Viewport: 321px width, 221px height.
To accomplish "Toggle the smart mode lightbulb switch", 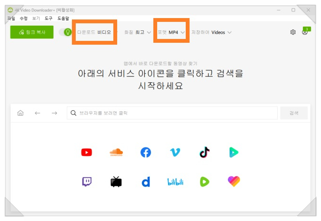I will 65,32.
